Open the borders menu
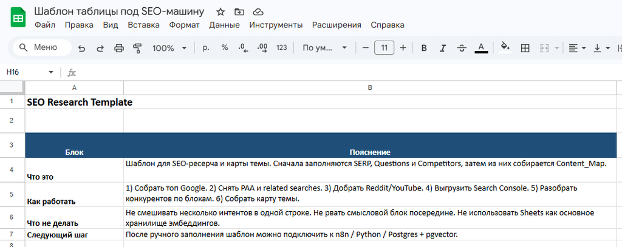622x247 pixels. [x=525, y=49]
